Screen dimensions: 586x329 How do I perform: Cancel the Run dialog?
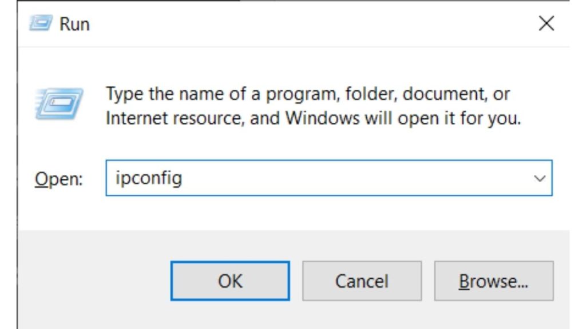362,281
